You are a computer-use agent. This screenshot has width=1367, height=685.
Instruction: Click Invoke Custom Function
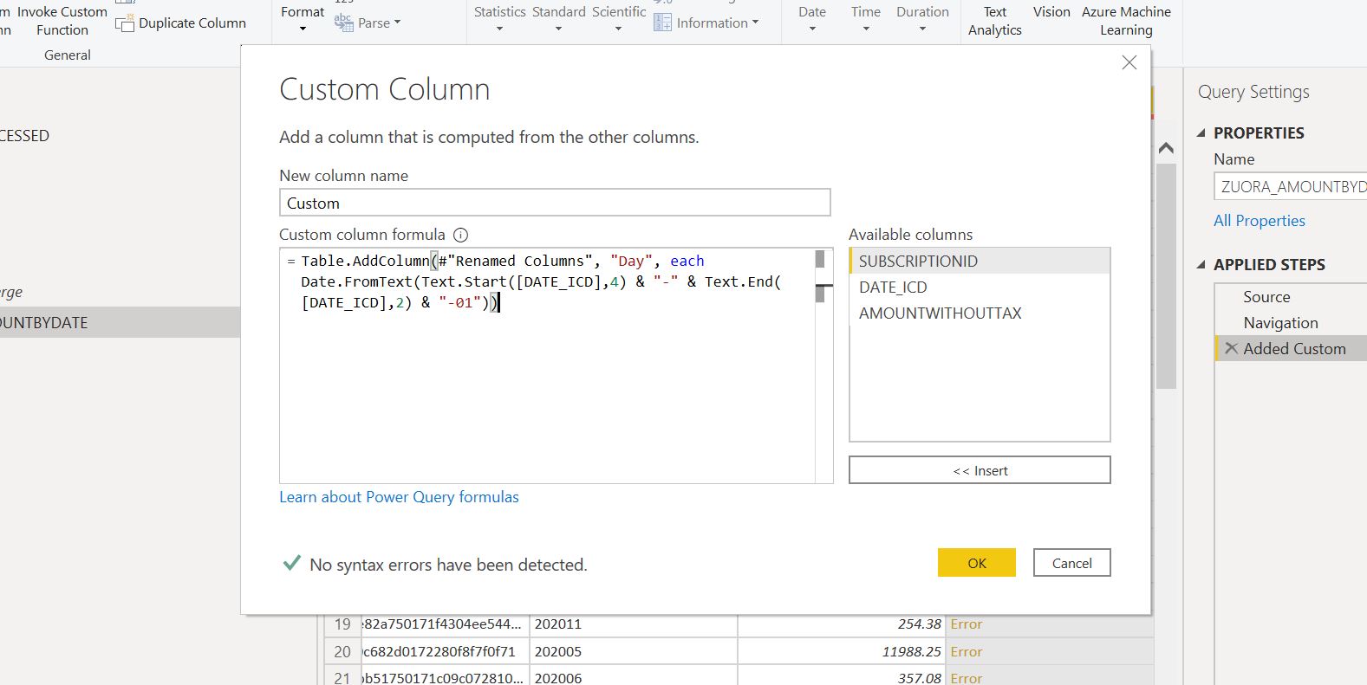tap(62, 21)
